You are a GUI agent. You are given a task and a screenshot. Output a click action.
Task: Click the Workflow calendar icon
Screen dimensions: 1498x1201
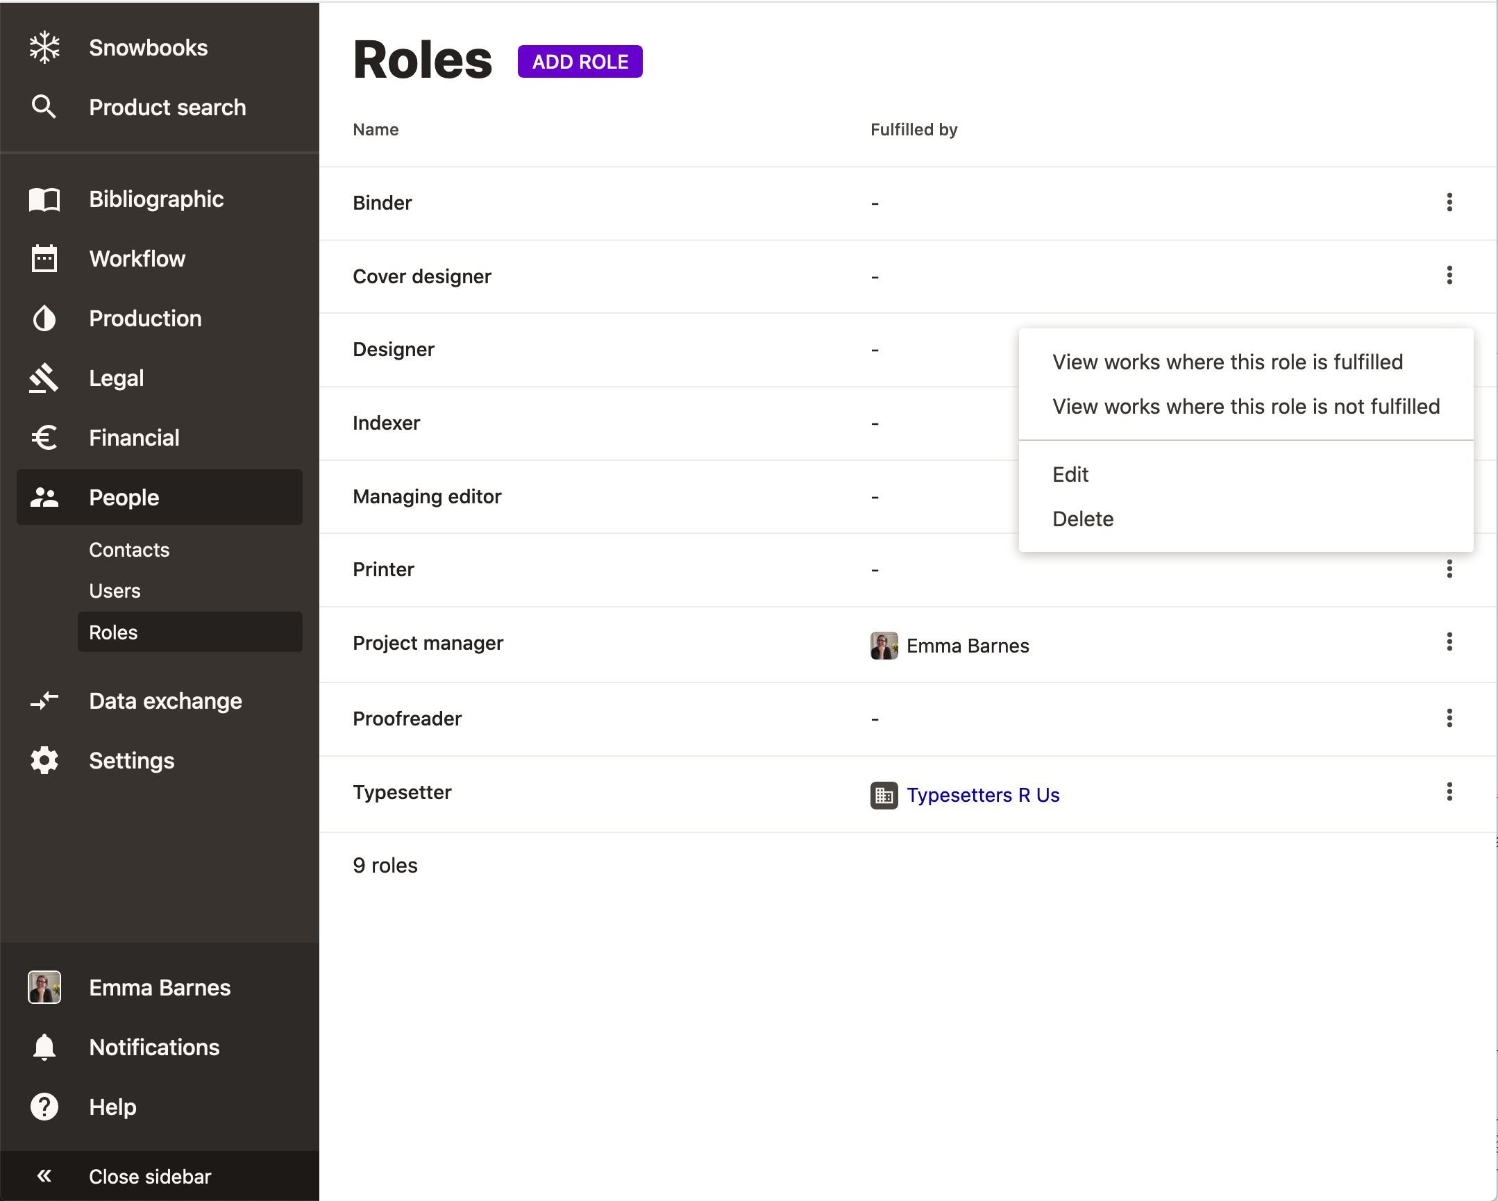coord(44,258)
